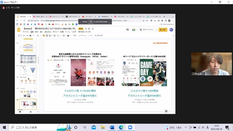This screenshot has height=131, width=233.
Task: Open the レイアウト layout dropdown
Action: [82, 36]
